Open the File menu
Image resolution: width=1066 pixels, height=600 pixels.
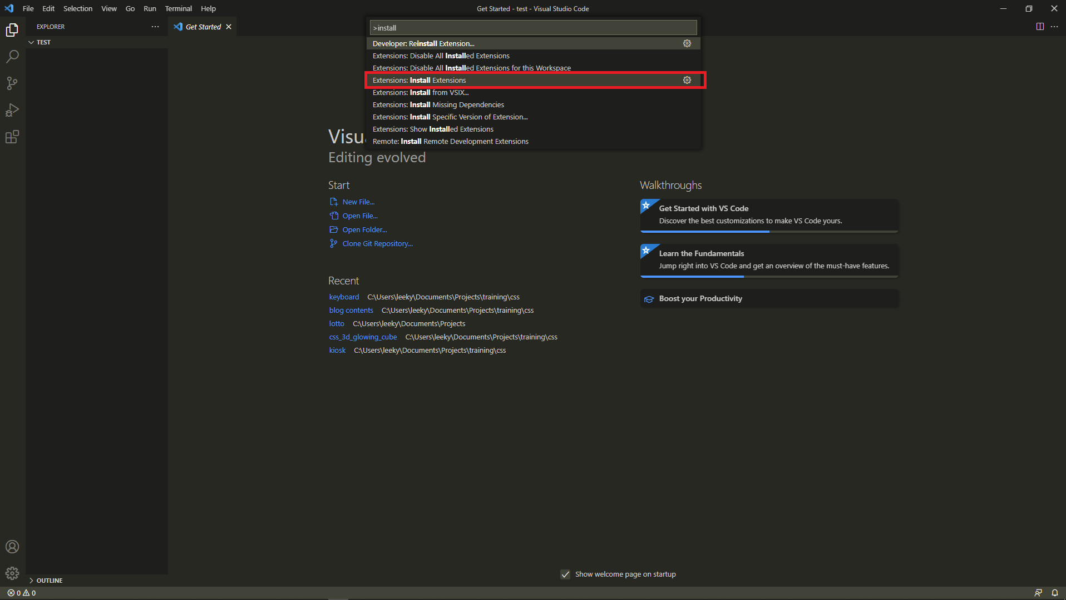28,8
